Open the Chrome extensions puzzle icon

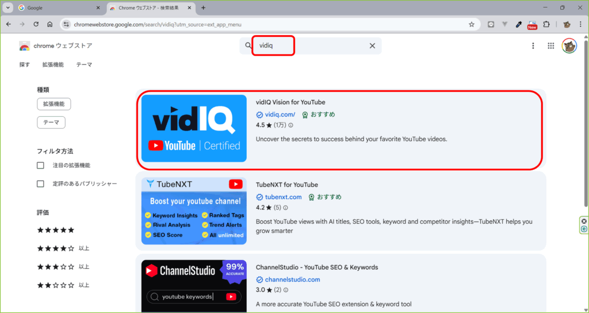coord(546,24)
